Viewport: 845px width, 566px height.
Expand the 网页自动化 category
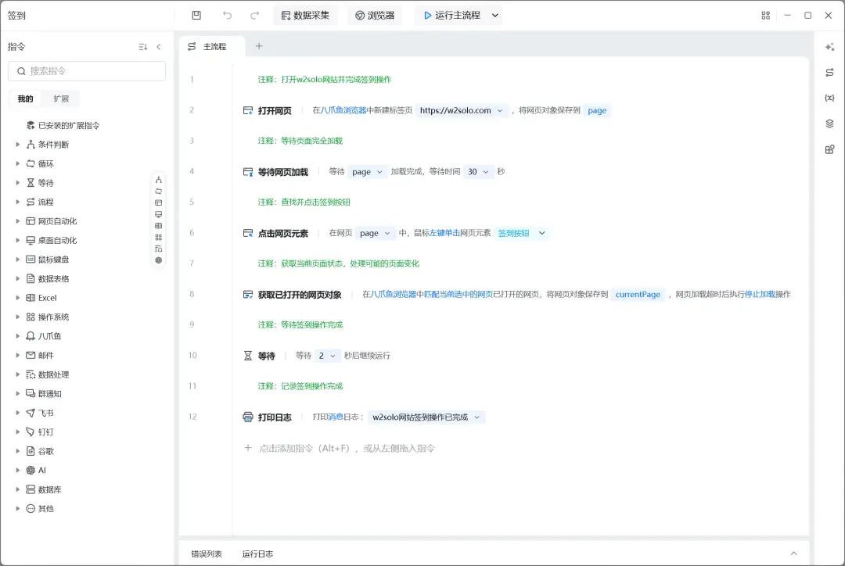point(18,221)
